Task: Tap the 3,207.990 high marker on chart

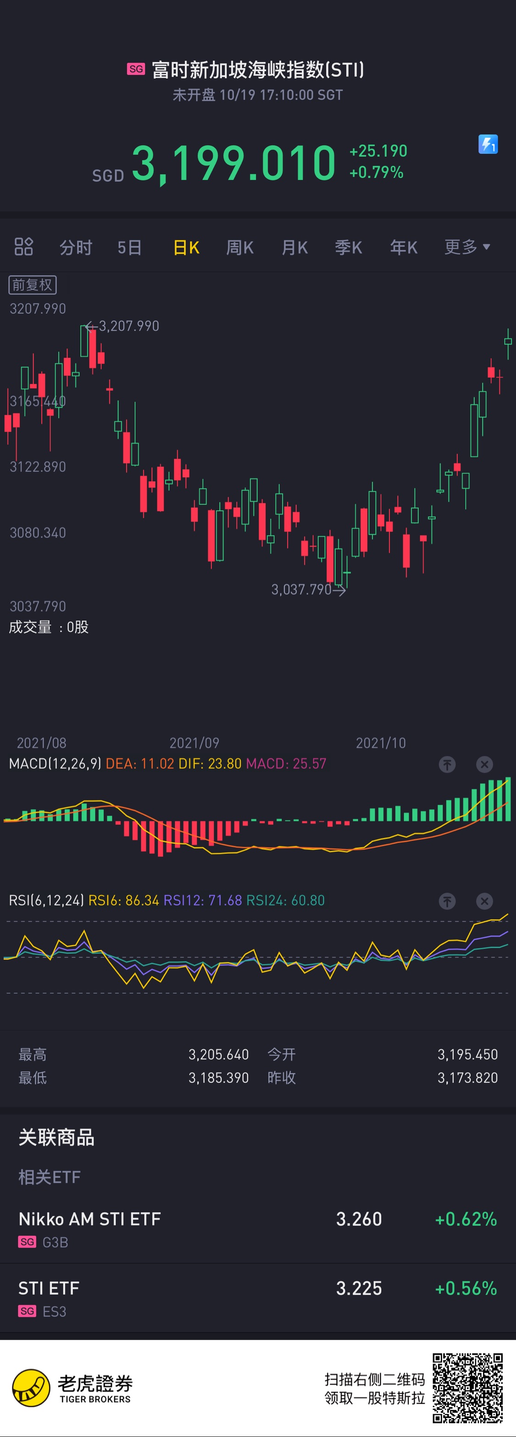Action: click(129, 326)
